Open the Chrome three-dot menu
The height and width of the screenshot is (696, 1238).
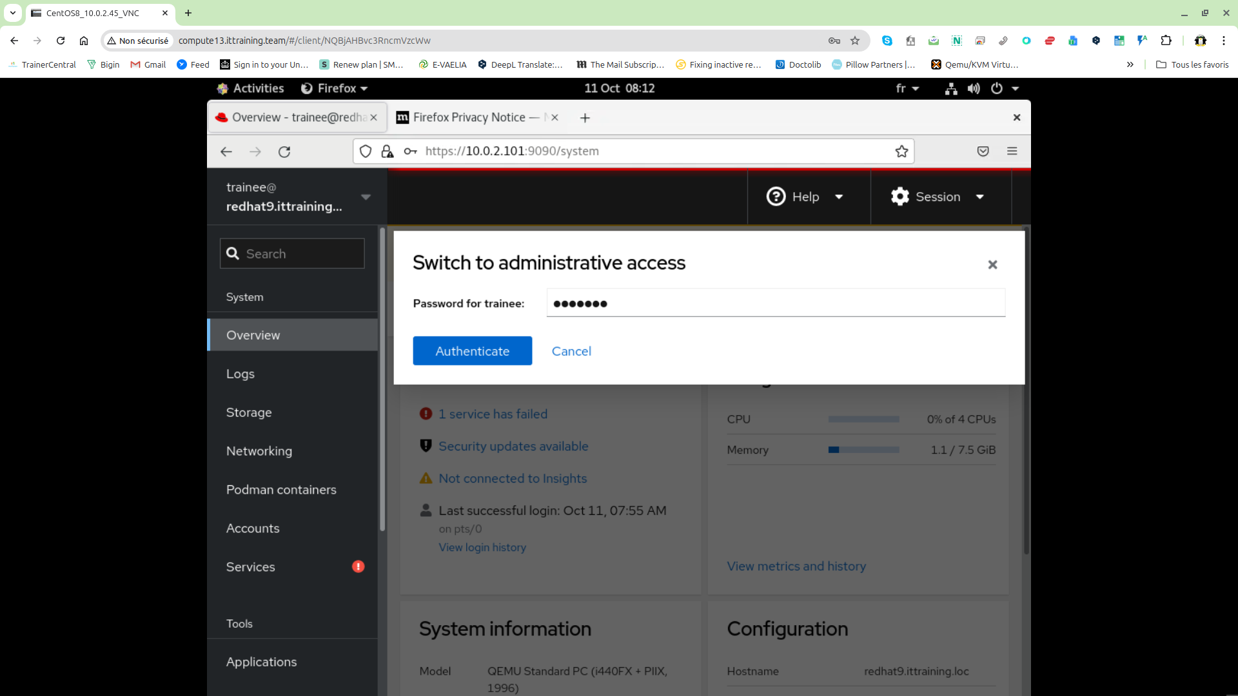tap(1224, 41)
